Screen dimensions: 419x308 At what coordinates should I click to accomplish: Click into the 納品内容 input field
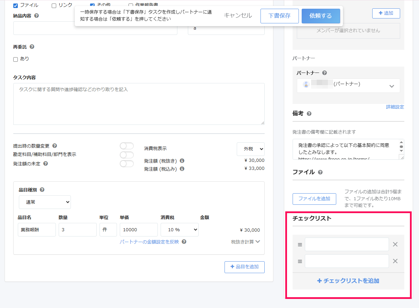(x=95, y=28)
